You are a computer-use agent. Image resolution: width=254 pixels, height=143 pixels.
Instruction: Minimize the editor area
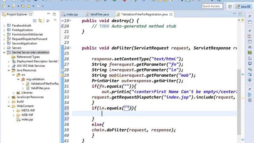(x=234, y=14)
